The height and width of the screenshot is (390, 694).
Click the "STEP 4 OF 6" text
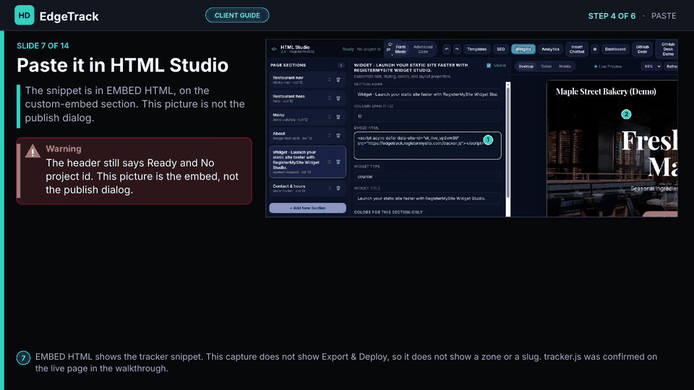pos(612,16)
